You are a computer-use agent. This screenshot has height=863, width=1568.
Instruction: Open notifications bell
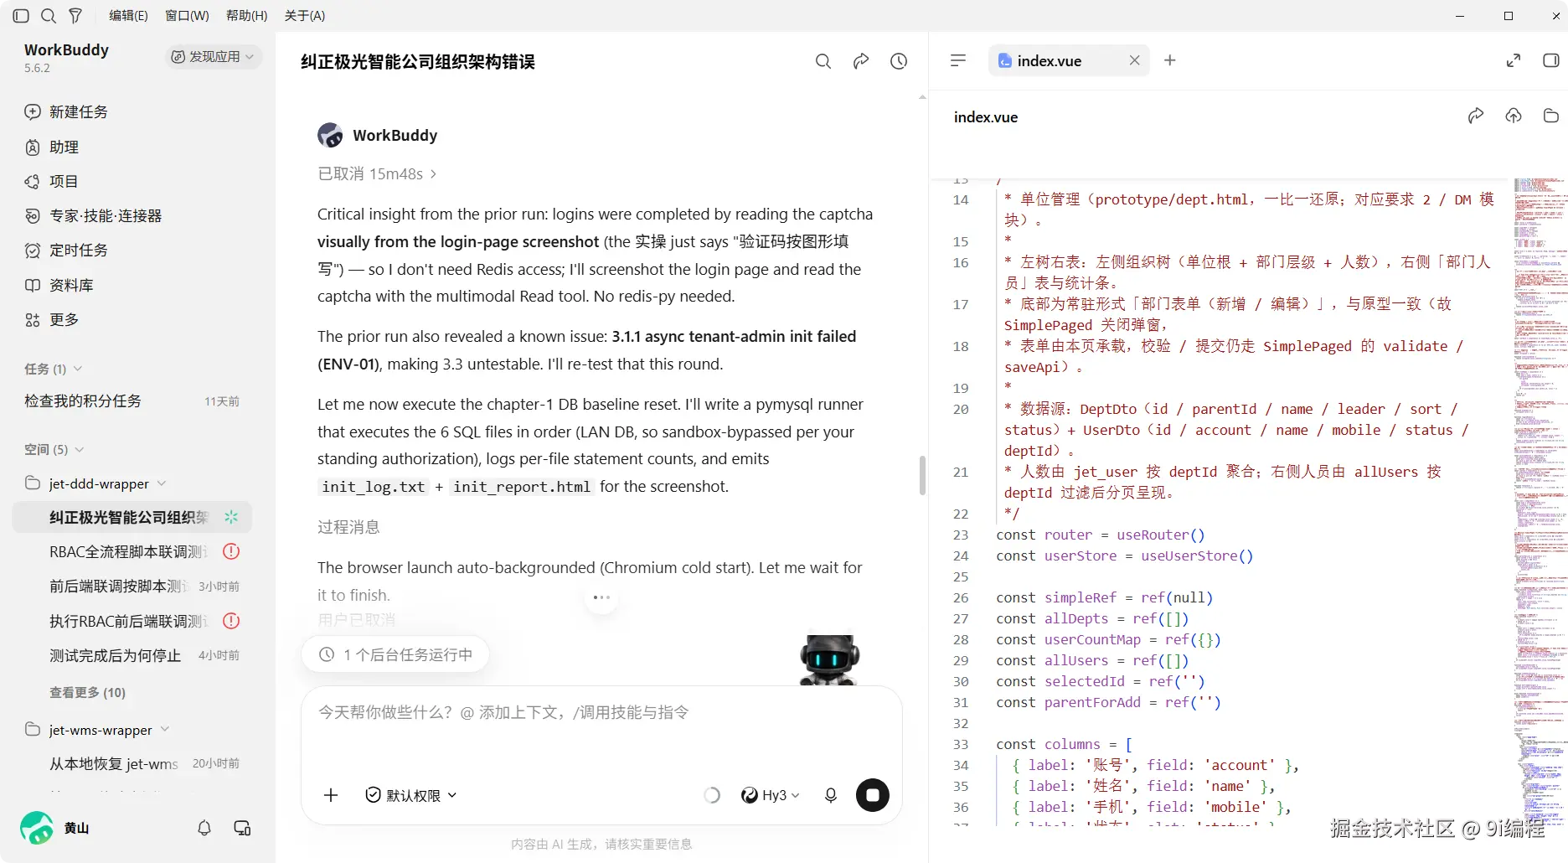point(204,828)
